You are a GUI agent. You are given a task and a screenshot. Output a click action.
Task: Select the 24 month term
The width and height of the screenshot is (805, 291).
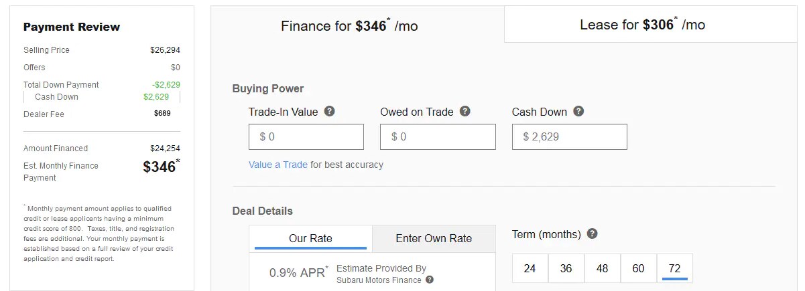530,268
